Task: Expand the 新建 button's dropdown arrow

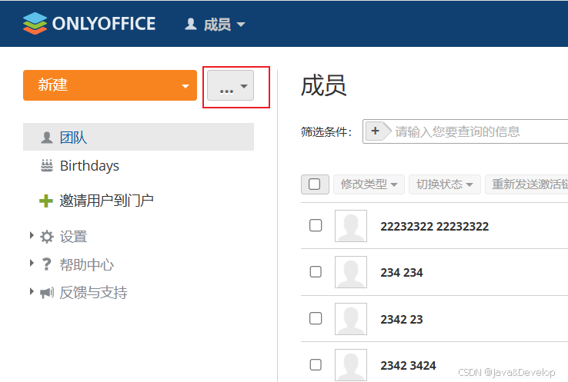Action: 185,86
